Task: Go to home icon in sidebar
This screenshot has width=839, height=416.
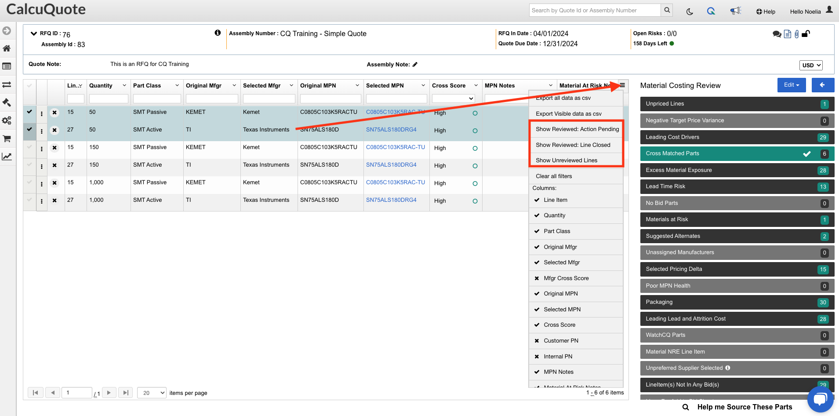Action: [x=7, y=48]
